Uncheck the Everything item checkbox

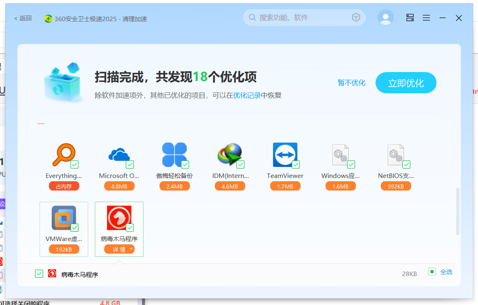click(x=74, y=165)
